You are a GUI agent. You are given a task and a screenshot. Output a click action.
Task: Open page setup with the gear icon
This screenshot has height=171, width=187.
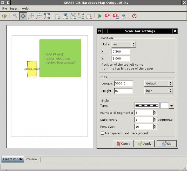coord(4,16)
